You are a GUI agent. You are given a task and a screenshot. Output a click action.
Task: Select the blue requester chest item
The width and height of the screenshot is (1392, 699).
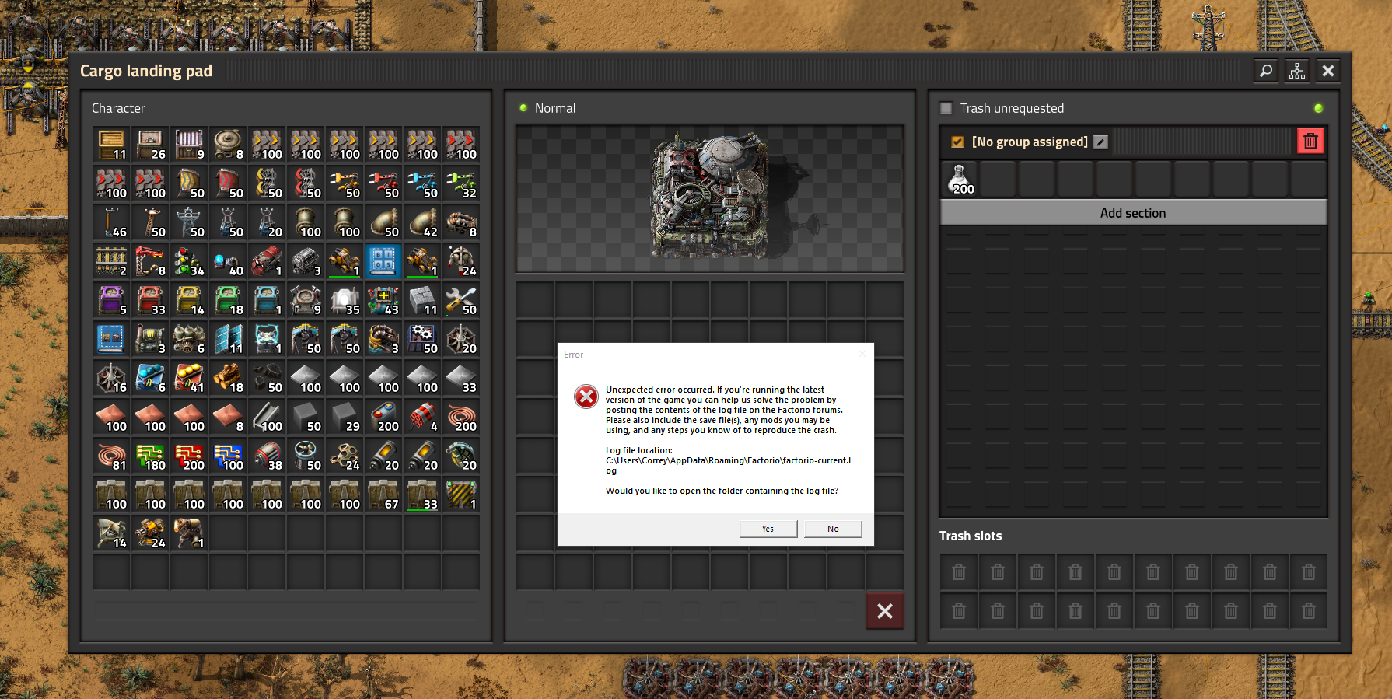[267, 300]
